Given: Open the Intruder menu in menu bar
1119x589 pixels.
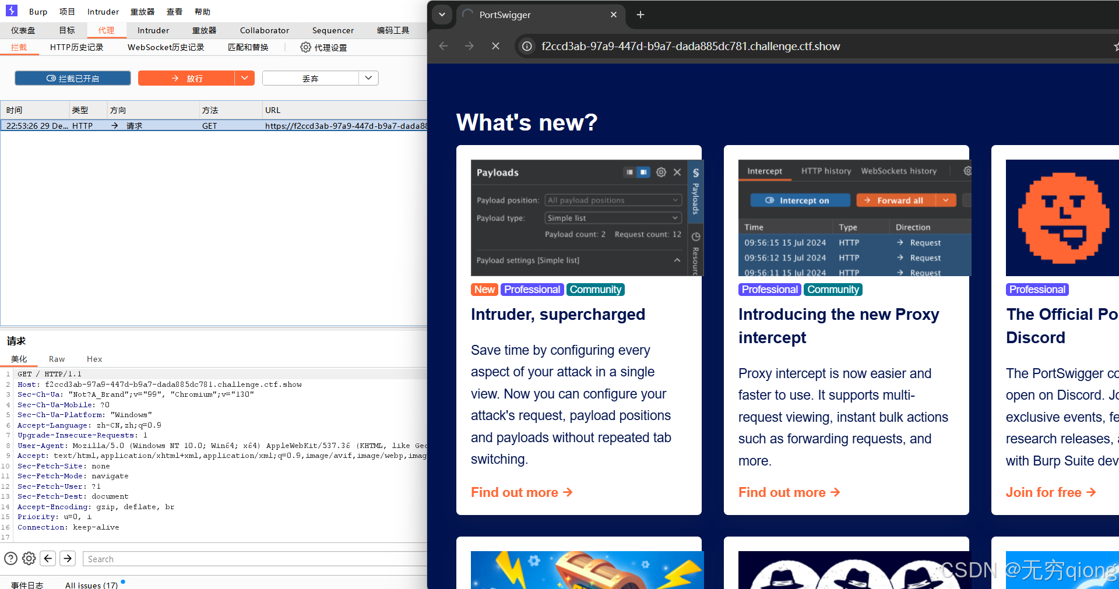Looking at the screenshot, I should pyautogui.click(x=103, y=12).
